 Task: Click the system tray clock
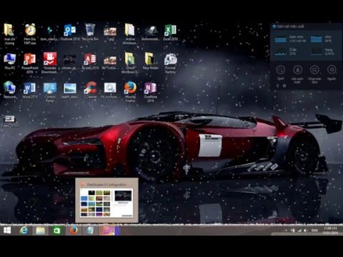[330, 231]
